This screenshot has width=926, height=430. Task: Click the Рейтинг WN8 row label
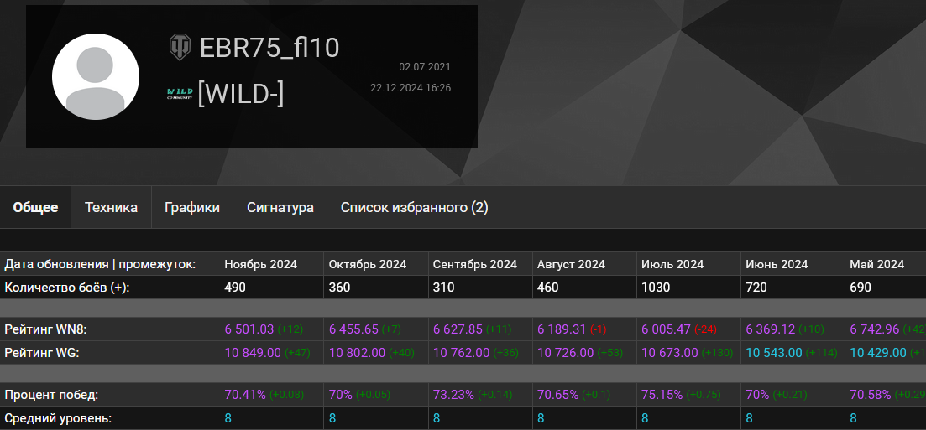46,329
